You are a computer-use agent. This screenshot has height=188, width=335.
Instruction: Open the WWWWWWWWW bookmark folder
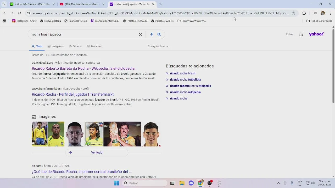tap(192, 21)
